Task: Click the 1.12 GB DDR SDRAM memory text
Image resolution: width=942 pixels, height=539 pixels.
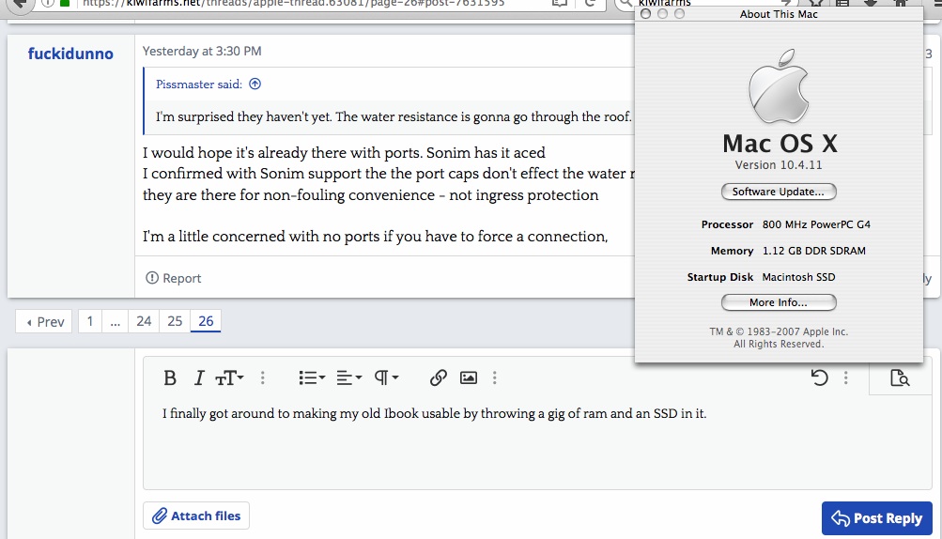Action: (814, 251)
